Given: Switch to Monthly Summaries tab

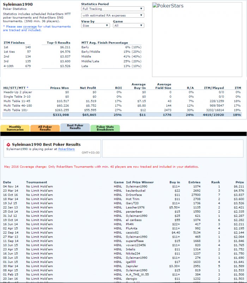Looking at the screenshot, I should [15, 128].
